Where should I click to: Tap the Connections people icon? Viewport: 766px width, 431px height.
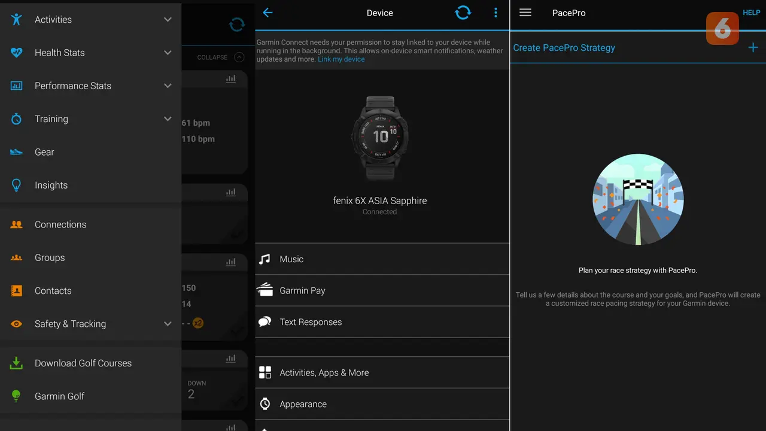tap(16, 224)
